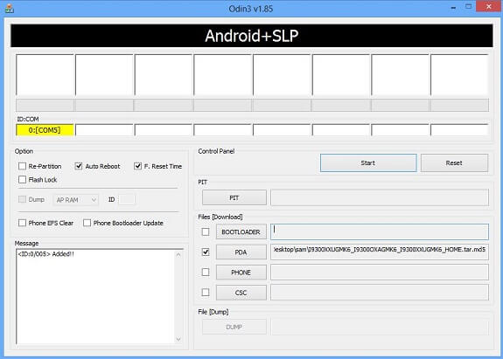Click the yellow COM5 port indicator
503x359 pixels.
pyautogui.click(x=45, y=130)
